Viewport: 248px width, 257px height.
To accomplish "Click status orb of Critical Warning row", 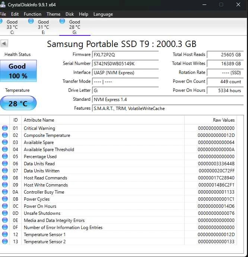I will [5, 128].
